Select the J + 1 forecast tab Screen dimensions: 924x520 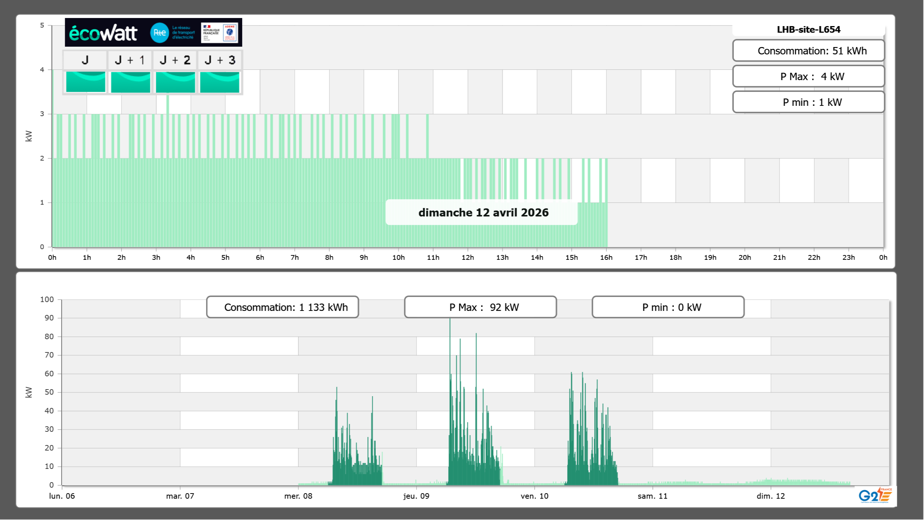click(130, 60)
